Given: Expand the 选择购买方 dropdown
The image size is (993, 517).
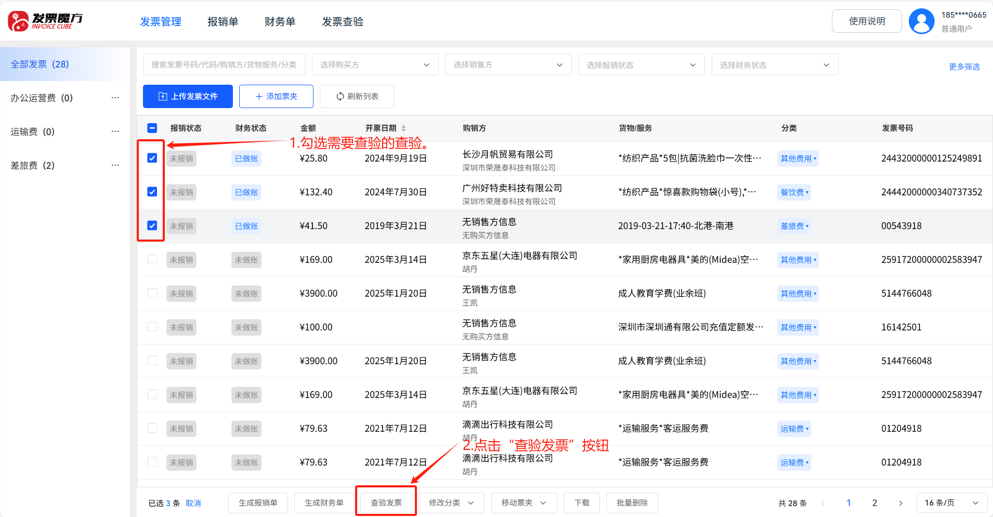Looking at the screenshot, I should click(375, 65).
